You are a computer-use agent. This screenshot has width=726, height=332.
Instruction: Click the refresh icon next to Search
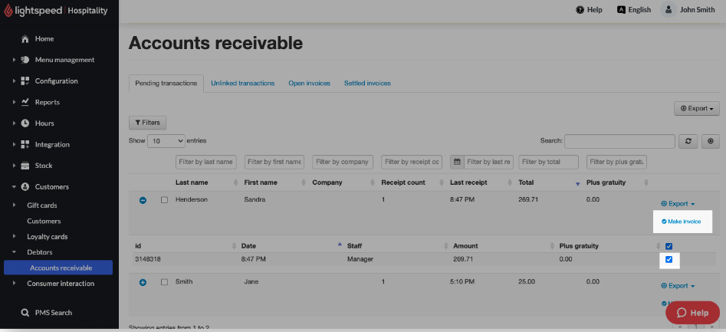coord(688,141)
